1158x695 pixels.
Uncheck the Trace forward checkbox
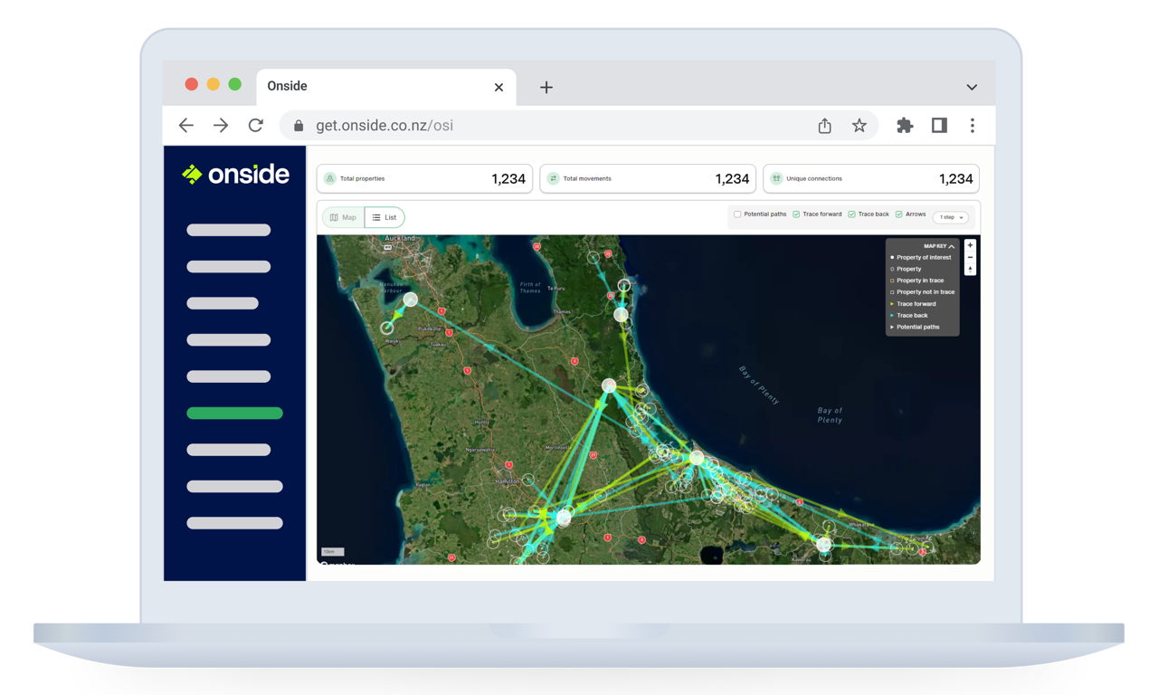796,214
